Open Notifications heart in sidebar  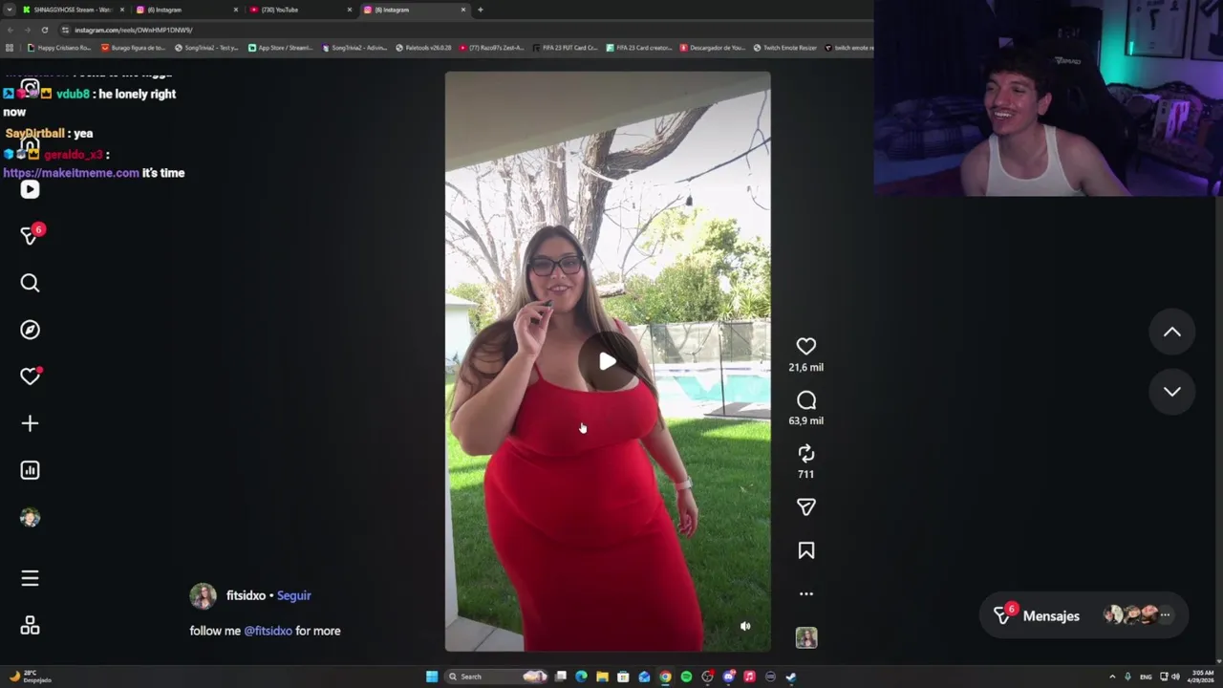point(31,376)
